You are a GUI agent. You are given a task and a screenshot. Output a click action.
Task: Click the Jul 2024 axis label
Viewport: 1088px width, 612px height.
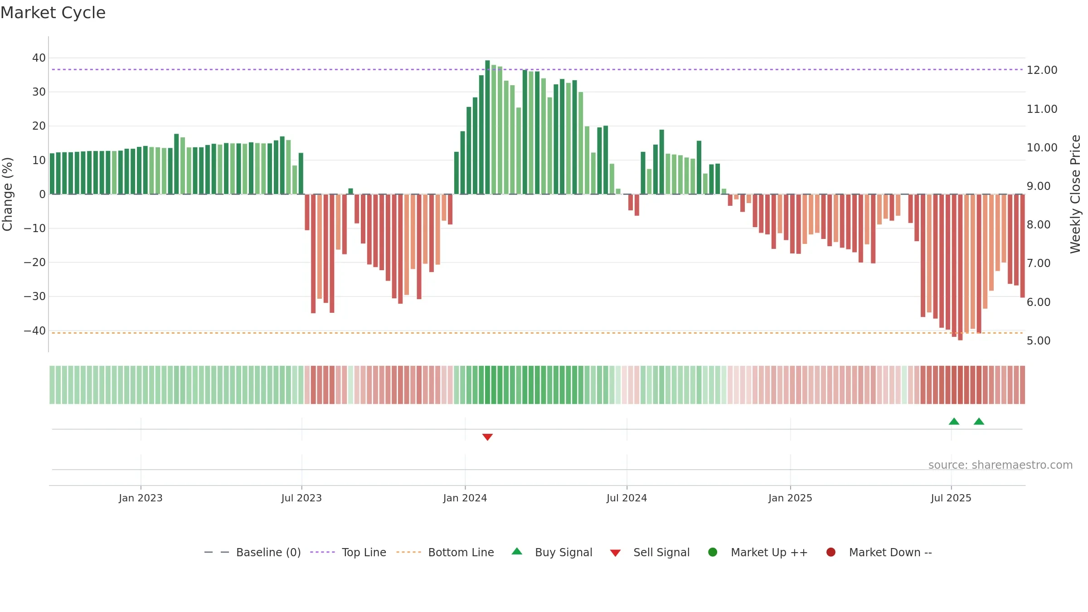(x=627, y=498)
